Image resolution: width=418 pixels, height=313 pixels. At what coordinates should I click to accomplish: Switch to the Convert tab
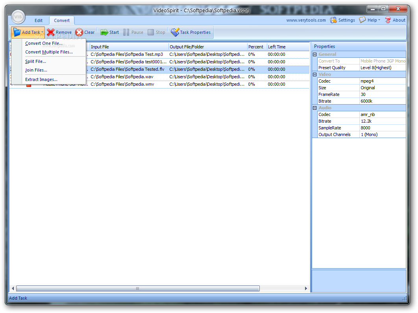pyautogui.click(x=62, y=20)
